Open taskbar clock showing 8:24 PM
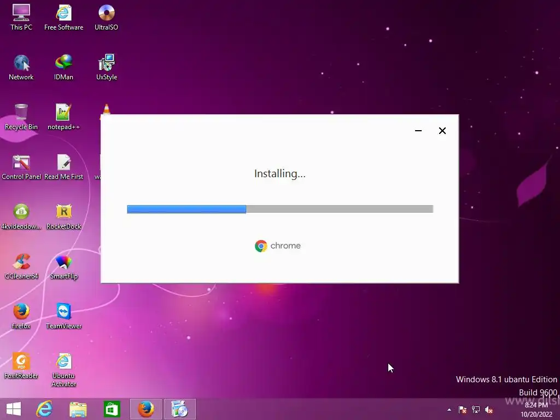The height and width of the screenshot is (420, 560). (536, 410)
